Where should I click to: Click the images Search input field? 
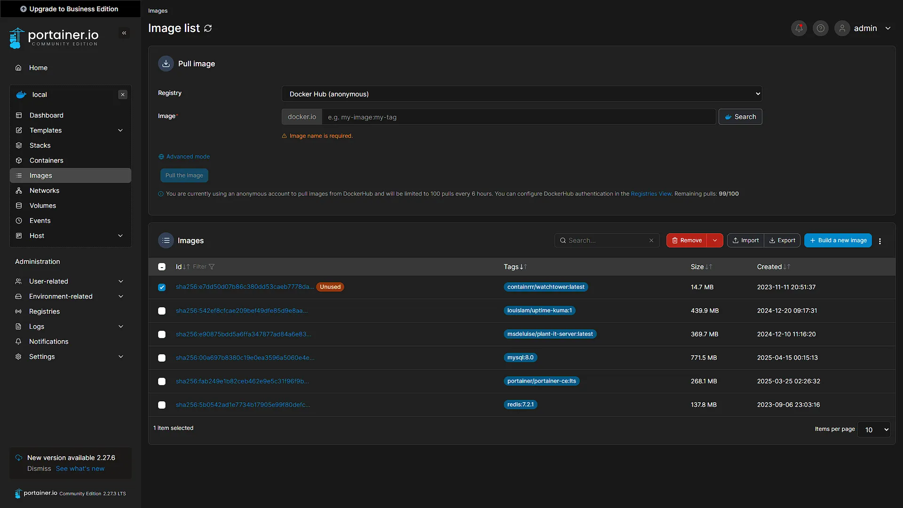607,240
